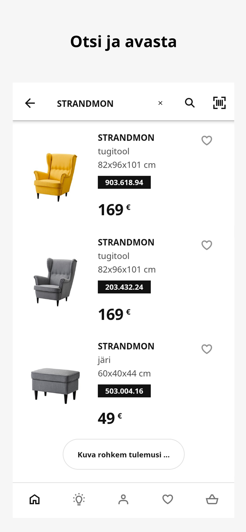Open the favorites list in bottom bar
This screenshot has height=532, width=246.
(168, 499)
